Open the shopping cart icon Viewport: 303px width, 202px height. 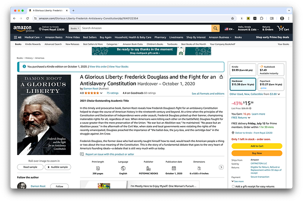tap(283, 29)
